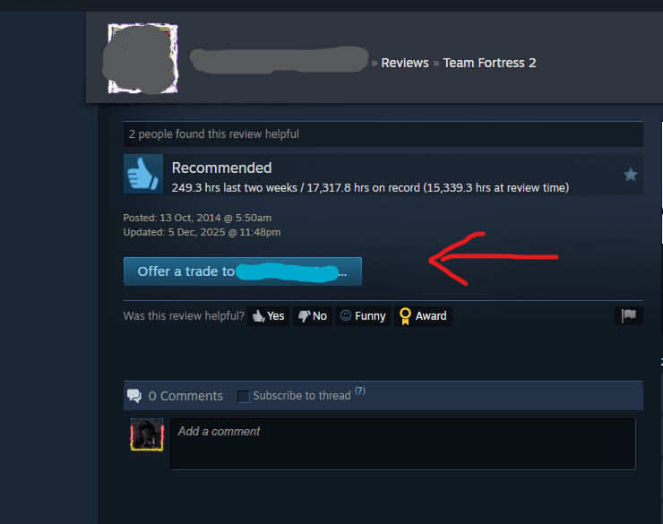Report review using the flag icon
The width and height of the screenshot is (663, 524).
point(629,315)
